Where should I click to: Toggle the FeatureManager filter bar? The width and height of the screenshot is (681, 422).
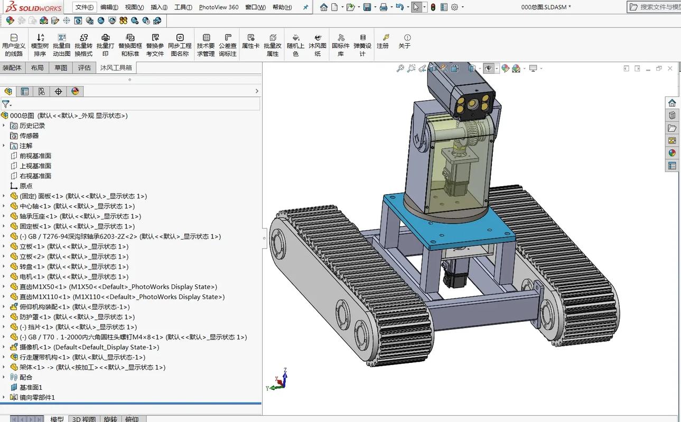point(6,104)
